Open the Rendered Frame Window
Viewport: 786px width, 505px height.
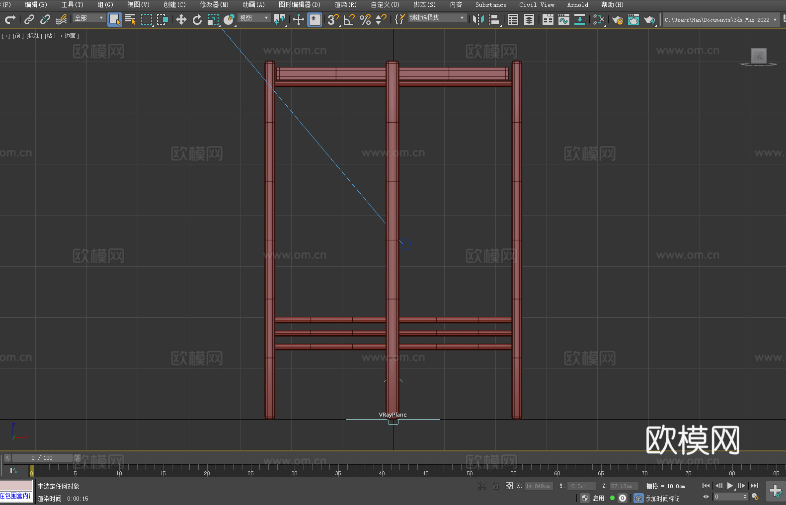(x=633, y=19)
